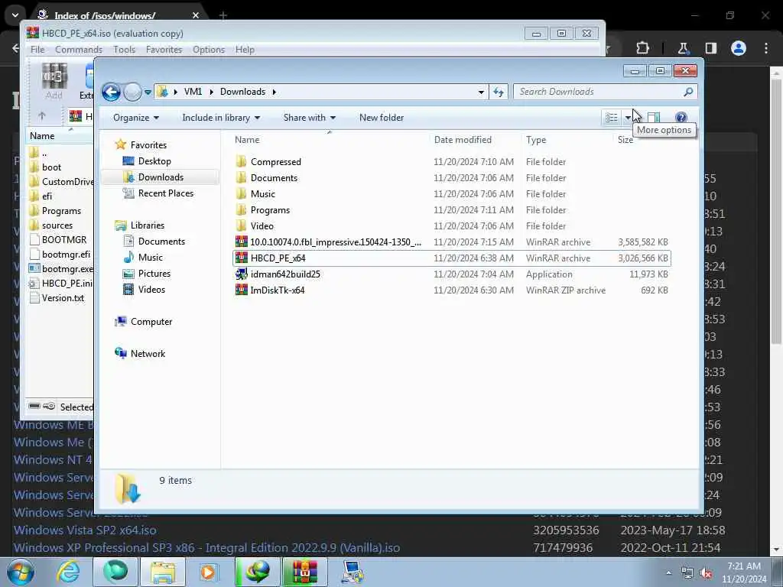Screen dimensions: 783x587
Task: Click the browser profile avatar icon
Action: pyautogui.click(x=739, y=48)
